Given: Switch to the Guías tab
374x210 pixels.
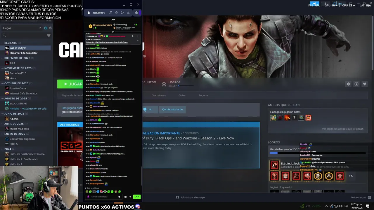Looking at the screenshot, I should [x=182, y=95].
